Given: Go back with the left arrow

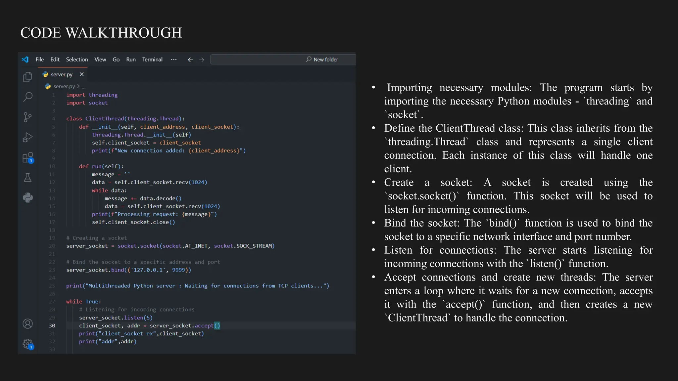Looking at the screenshot, I should click(190, 60).
